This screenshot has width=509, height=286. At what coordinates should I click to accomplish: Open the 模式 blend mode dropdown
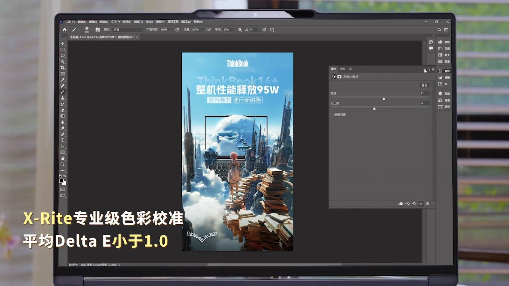[128, 30]
